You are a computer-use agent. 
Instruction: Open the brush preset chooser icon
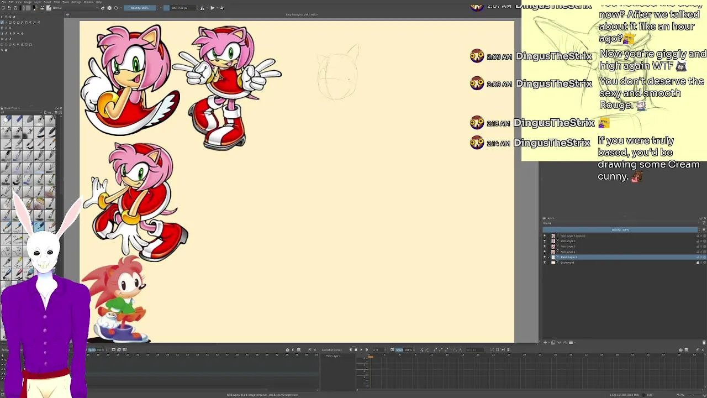pyautogui.click(x=49, y=8)
